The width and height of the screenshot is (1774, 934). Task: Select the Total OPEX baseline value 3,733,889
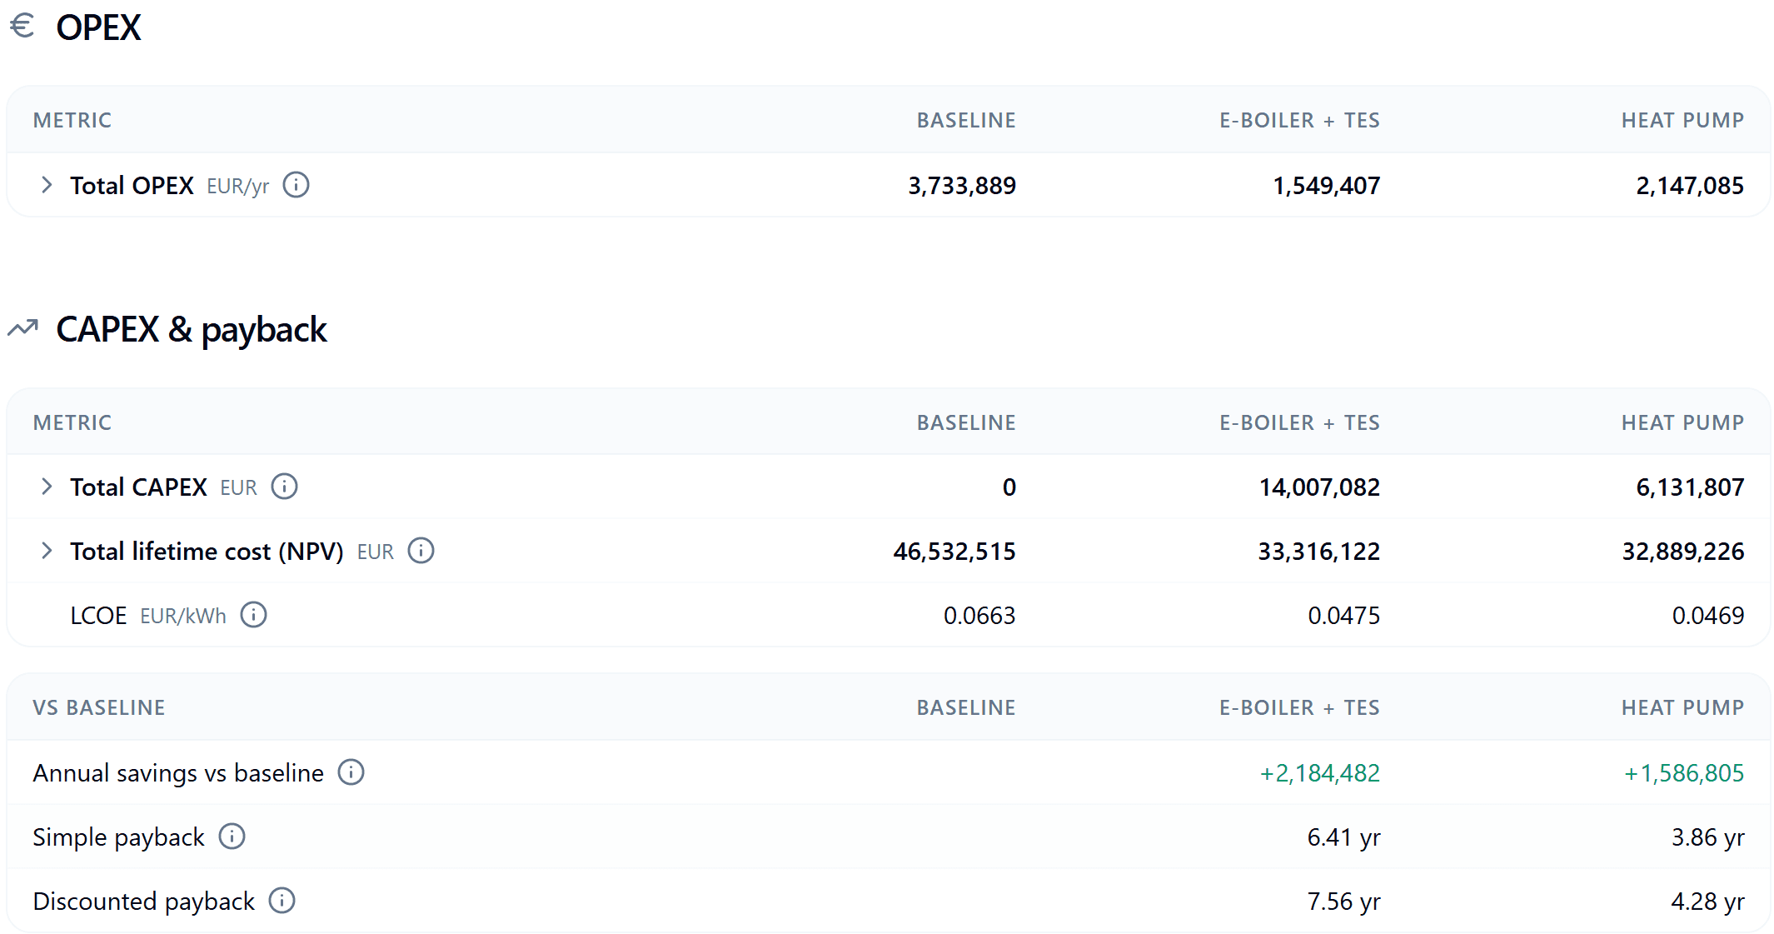coord(962,186)
